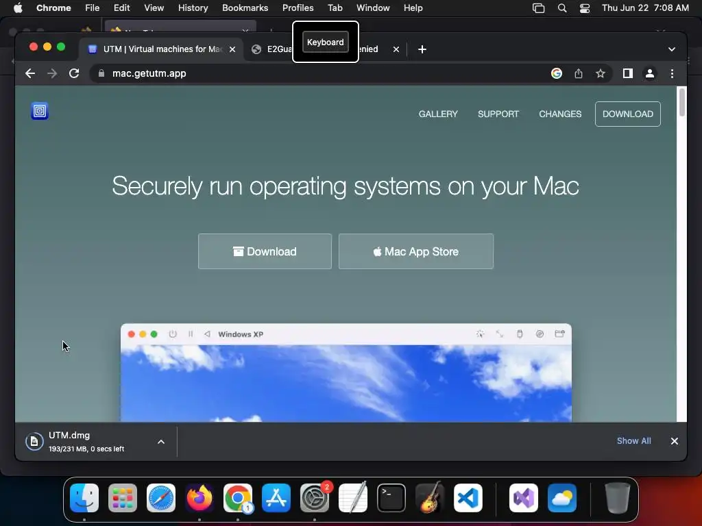Open Terminal from the Dock
Viewport: 702px width, 526px height.
click(x=391, y=498)
